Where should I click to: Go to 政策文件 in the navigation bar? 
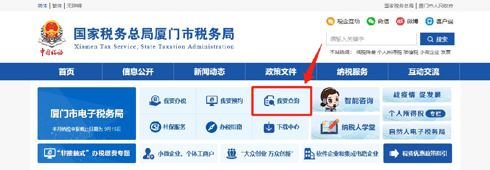[x=281, y=72]
